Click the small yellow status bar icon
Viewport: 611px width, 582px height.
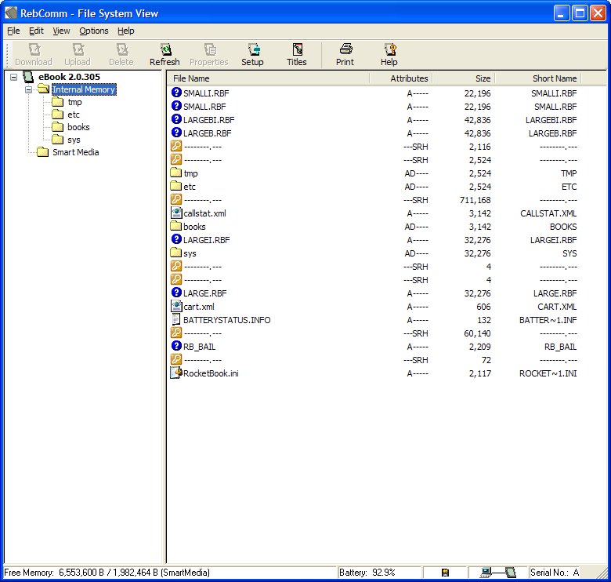click(445, 573)
